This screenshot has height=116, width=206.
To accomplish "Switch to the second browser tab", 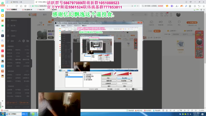I will coord(41,2).
